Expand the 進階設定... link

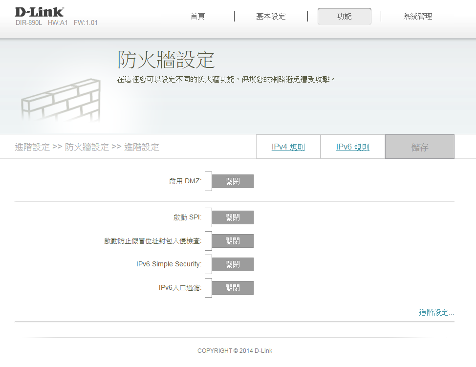(x=436, y=312)
